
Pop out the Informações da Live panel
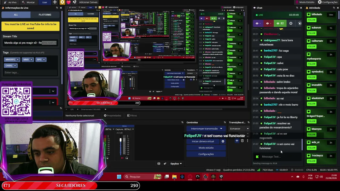point(57,8)
